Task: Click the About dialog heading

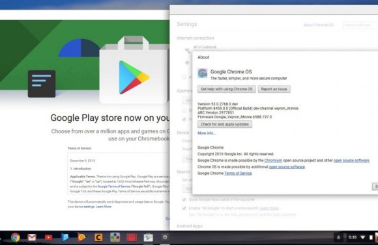Action: point(203,57)
